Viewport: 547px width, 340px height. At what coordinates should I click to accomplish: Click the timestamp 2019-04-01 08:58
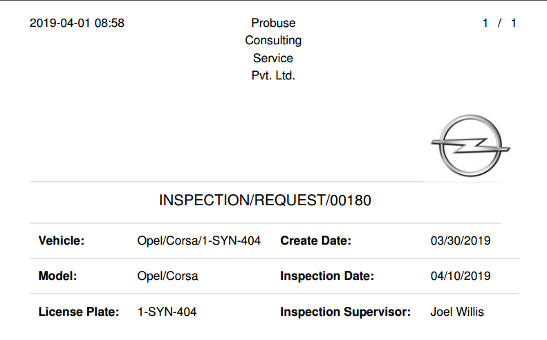[x=77, y=23]
